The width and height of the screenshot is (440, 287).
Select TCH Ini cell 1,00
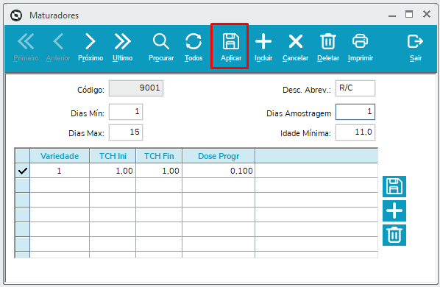click(x=113, y=171)
